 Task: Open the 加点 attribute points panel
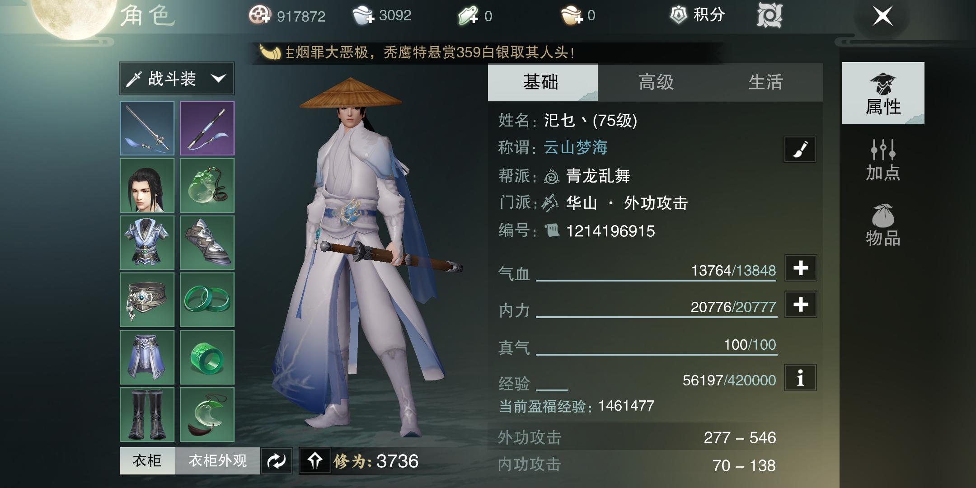(x=883, y=160)
